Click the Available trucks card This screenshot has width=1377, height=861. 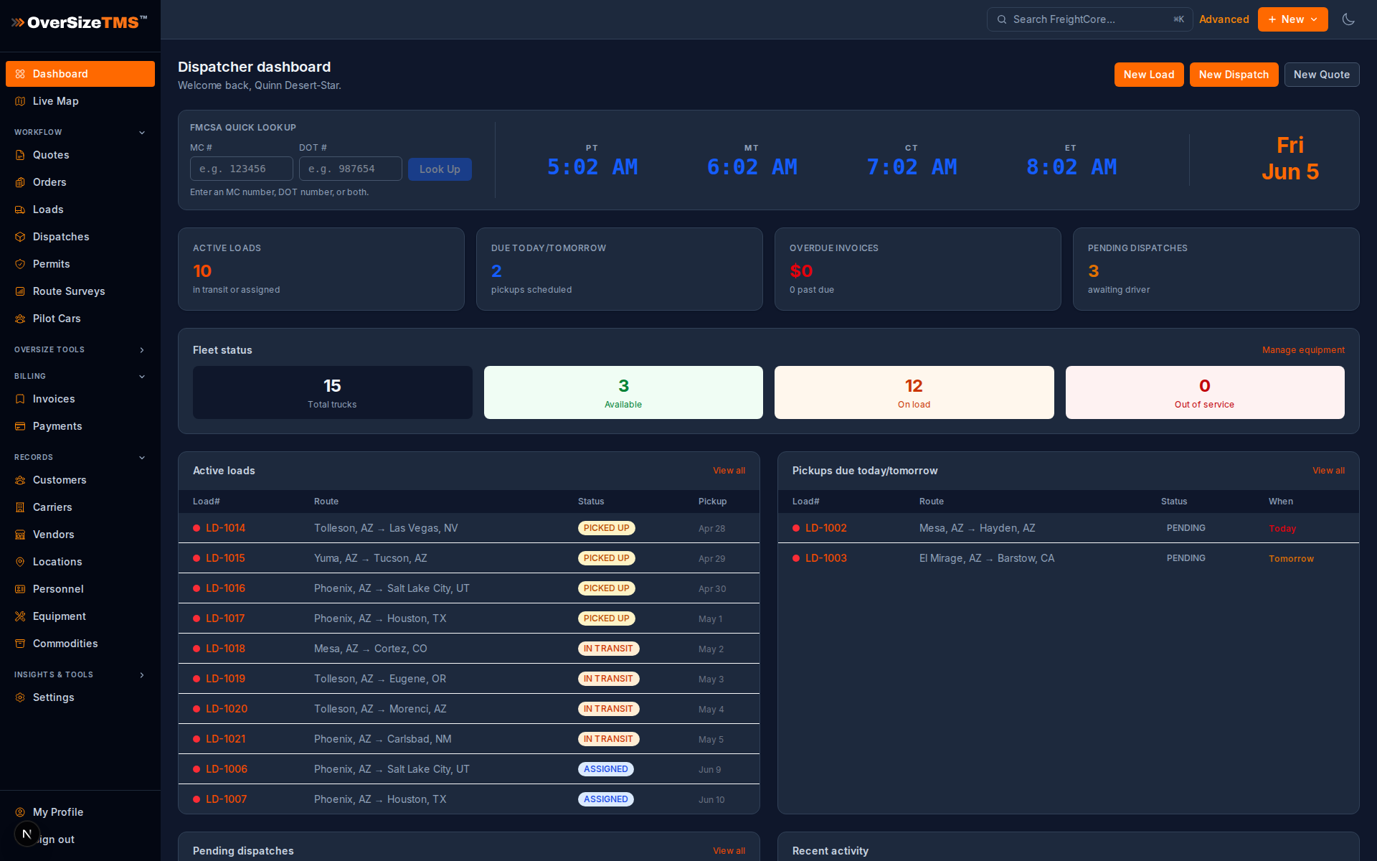click(623, 392)
